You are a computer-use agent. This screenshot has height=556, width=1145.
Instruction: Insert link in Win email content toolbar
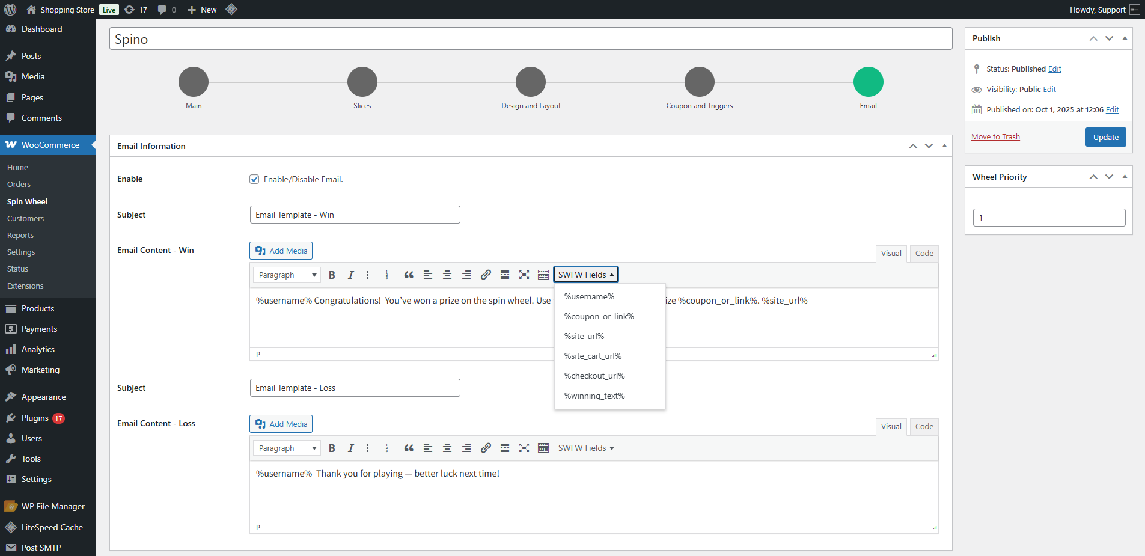tap(486, 275)
